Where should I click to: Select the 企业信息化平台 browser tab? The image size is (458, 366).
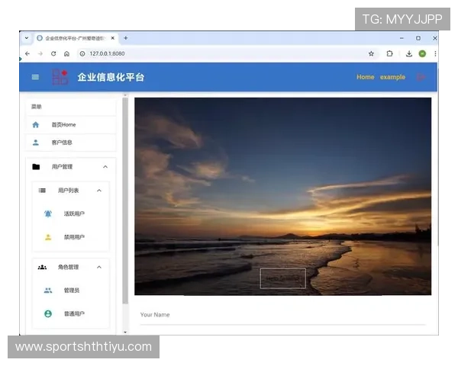click(x=76, y=38)
